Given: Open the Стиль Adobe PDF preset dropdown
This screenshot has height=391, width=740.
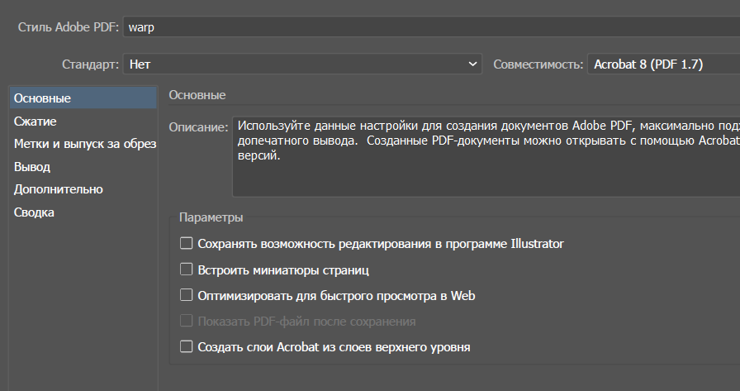Looking at the screenshot, I should click(429, 26).
